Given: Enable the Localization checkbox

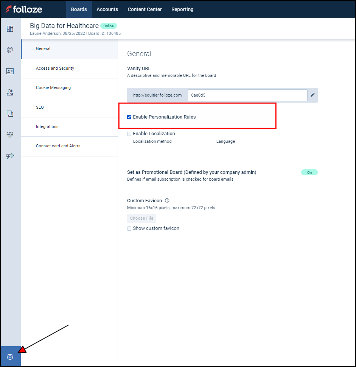Looking at the screenshot, I should [x=129, y=134].
